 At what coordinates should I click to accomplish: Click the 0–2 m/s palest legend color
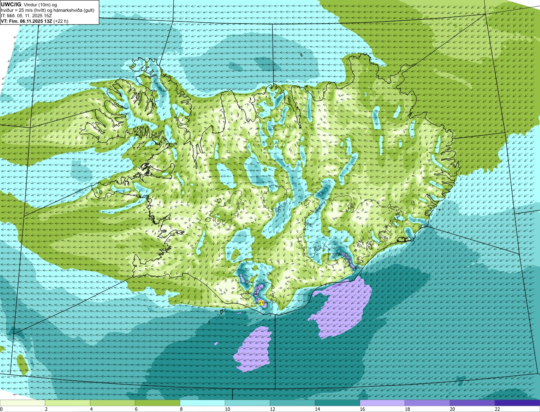[x=22, y=403]
